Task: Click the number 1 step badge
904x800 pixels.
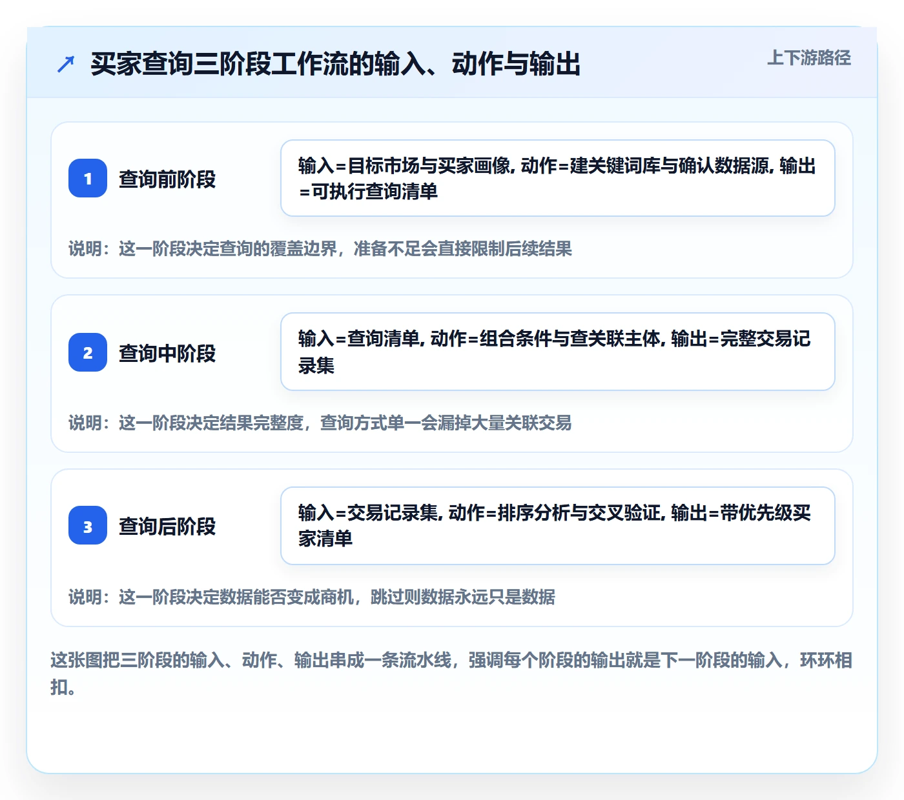Action: [x=88, y=178]
